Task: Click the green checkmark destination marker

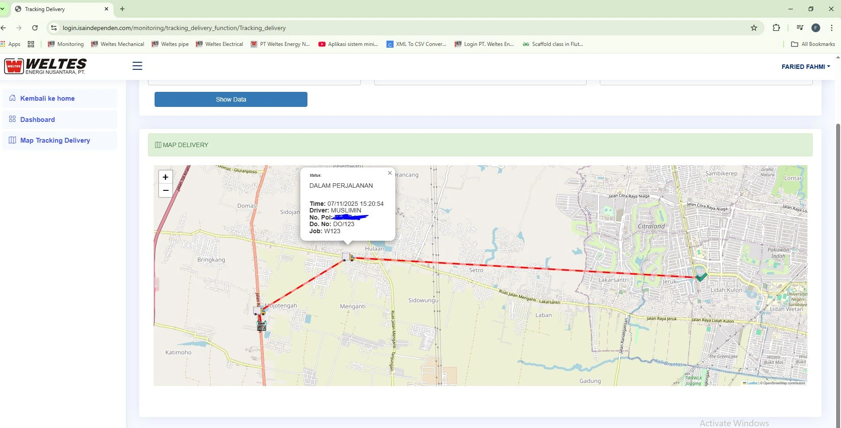Action: pyautogui.click(x=701, y=277)
